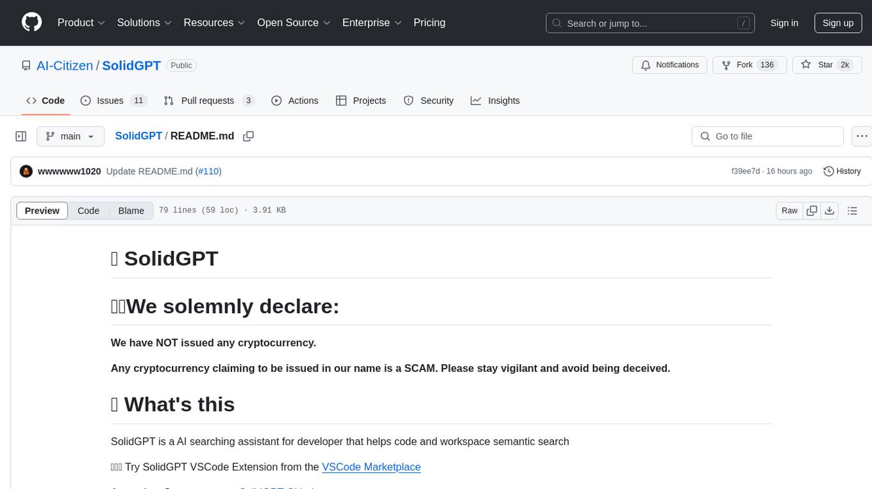Expand the Enterprise menu
This screenshot has width=872, height=489.
coord(372,22)
